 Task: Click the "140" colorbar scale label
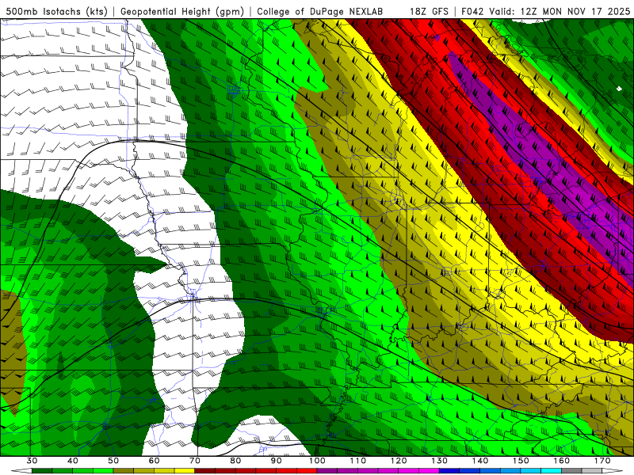[480, 461]
